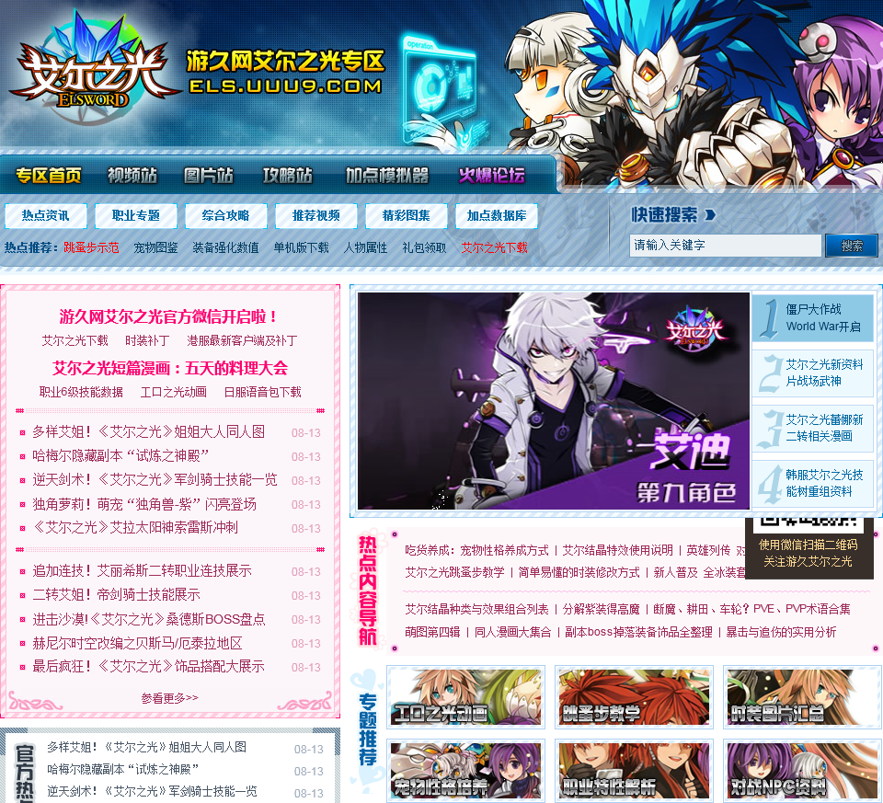Screen dimensions: 883x803
Task: Open news item 哈梅尔隐藏副本 in pink list
Action: pyautogui.click(x=120, y=455)
